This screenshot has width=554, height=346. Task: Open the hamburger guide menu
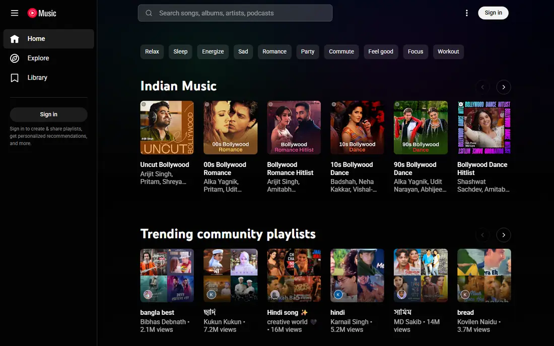point(15,13)
